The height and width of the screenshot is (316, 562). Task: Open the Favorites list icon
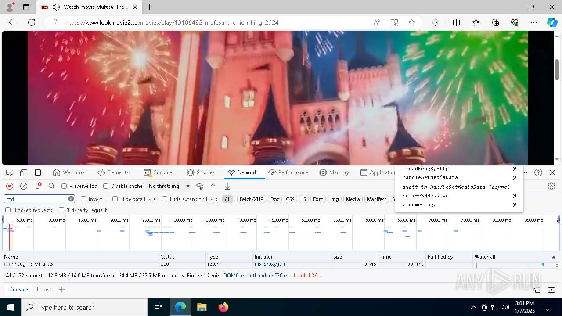[x=476, y=22]
